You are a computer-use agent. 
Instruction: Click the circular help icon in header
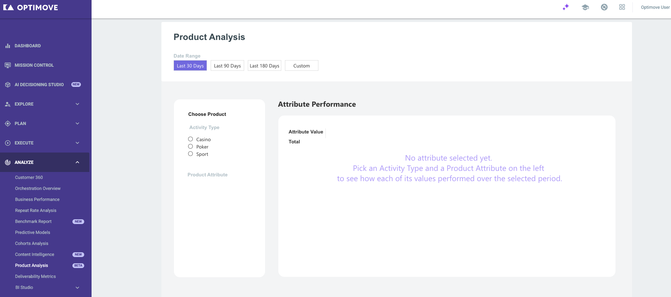click(604, 7)
